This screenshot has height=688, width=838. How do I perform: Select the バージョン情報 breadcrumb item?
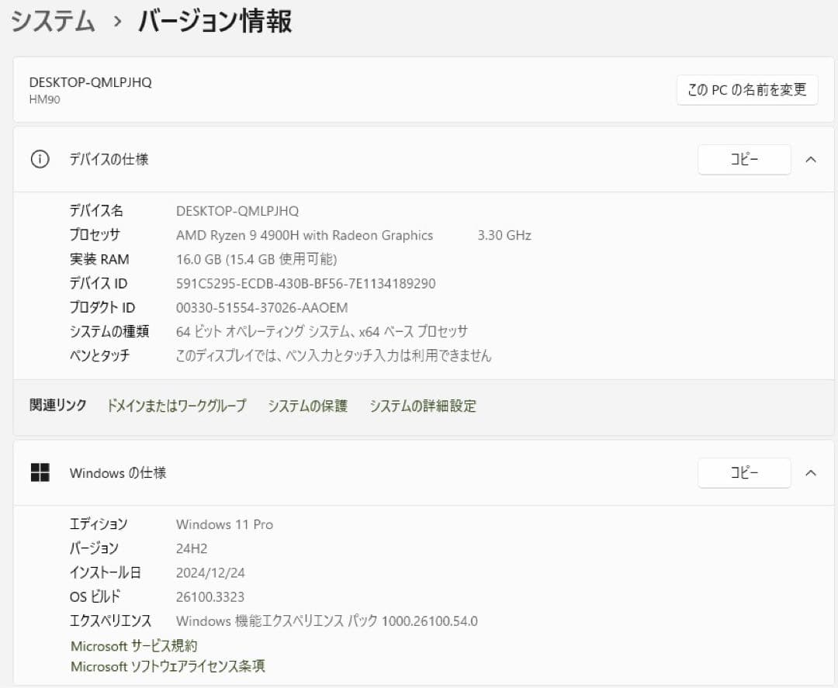tap(215, 22)
